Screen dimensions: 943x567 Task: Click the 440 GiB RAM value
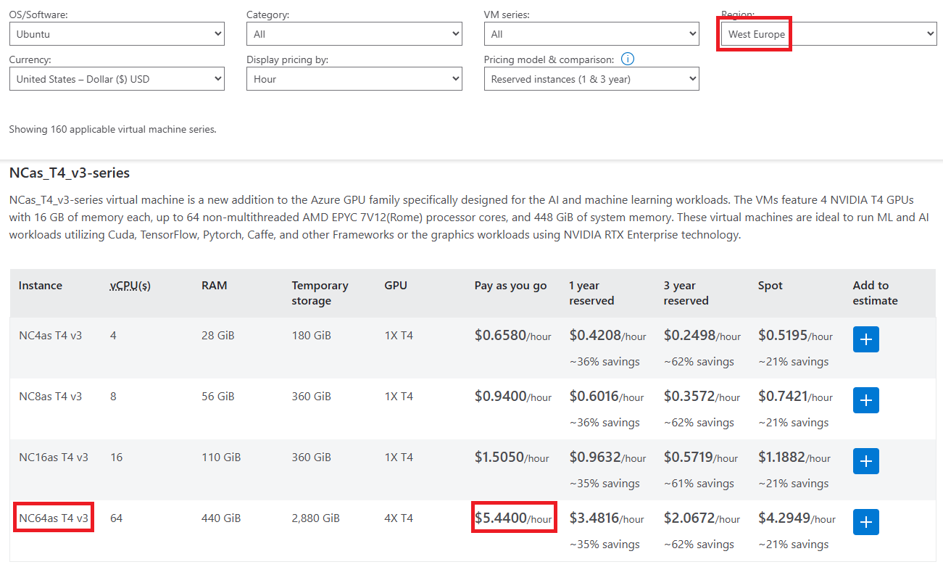(221, 518)
